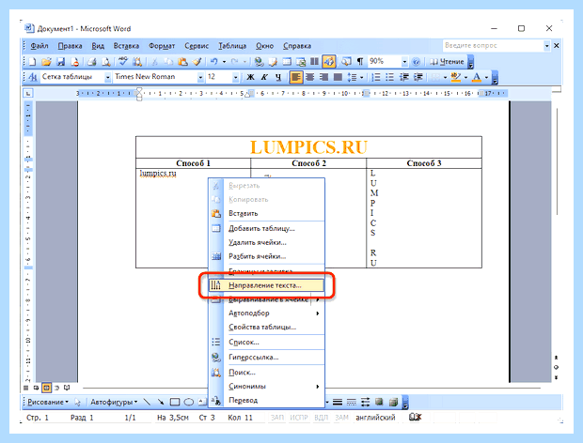Open highlight color dropdown arrow

pyautogui.click(x=465, y=77)
